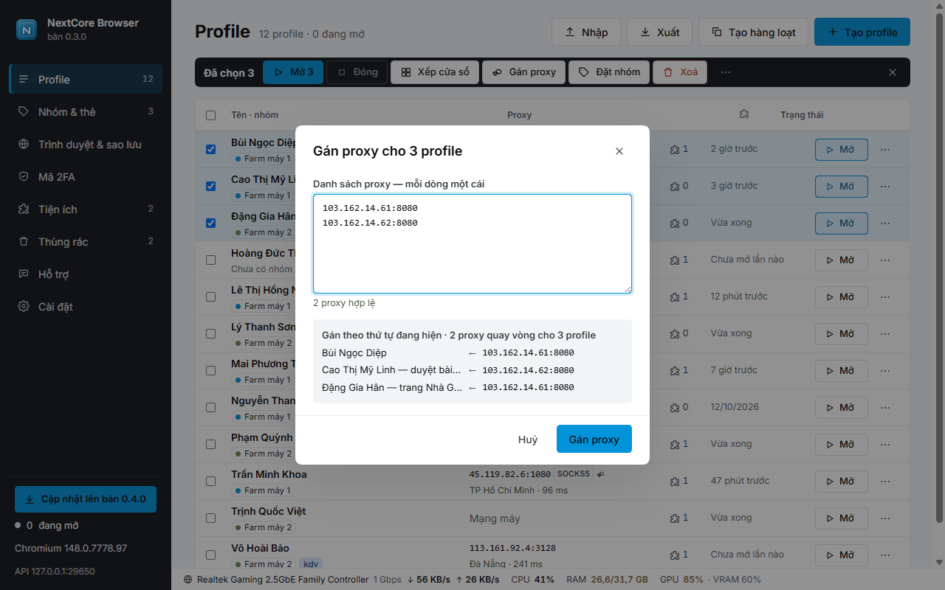This screenshot has height=590, width=945.
Task: Click the Thùng rác trash icon
Action: click(24, 241)
